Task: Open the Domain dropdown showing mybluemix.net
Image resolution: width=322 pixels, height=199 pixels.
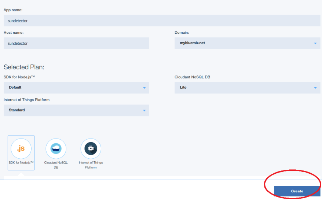Action: pos(247,43)
